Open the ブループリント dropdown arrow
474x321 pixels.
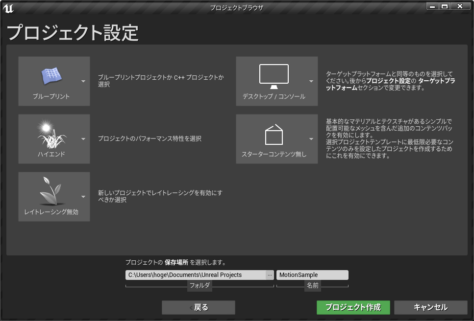tap(83, 81)
